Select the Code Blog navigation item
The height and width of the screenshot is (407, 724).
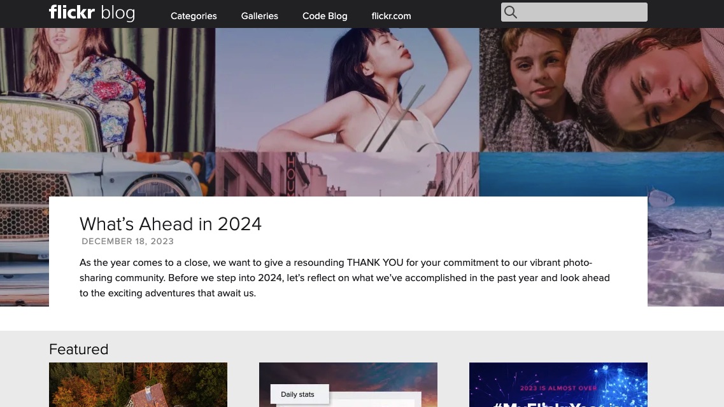[x=325, y=16]
